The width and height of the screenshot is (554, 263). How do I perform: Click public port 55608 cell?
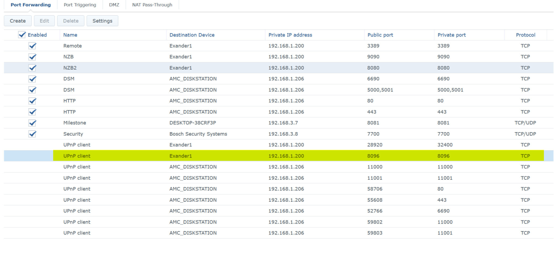[x=375, y=200]
